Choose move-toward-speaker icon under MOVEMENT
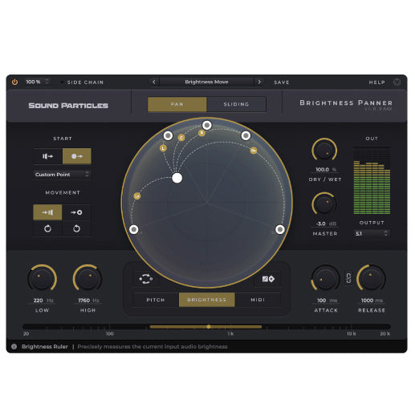 [47, 212]
